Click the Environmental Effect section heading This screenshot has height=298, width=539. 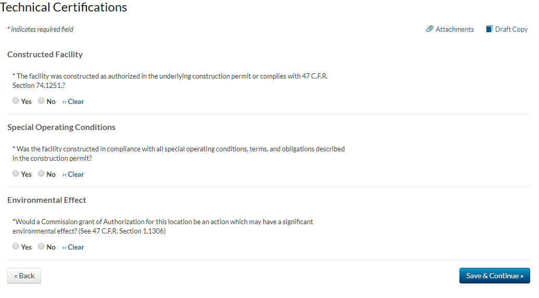[47, 200]
